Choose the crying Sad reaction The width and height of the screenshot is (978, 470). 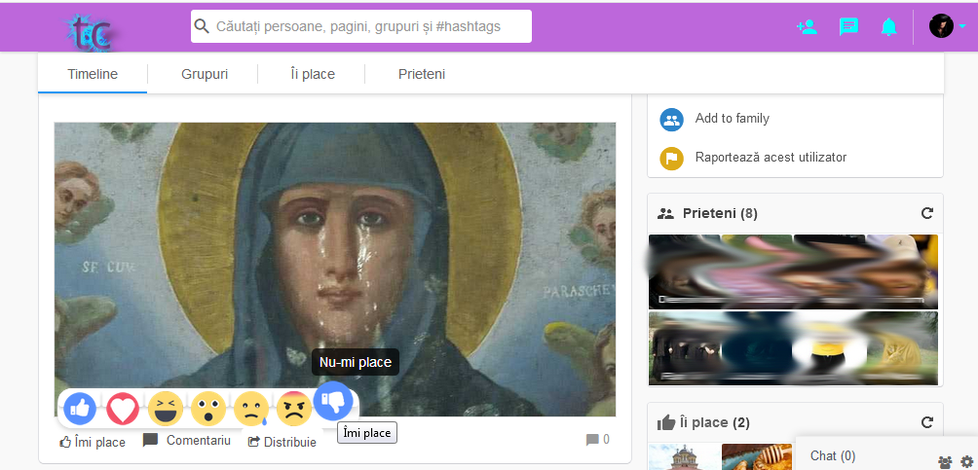[250, 409]
